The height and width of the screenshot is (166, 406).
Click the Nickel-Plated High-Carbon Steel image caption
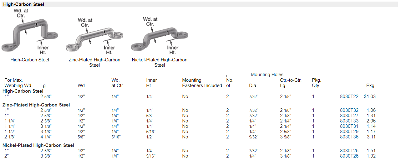[160, 62]
